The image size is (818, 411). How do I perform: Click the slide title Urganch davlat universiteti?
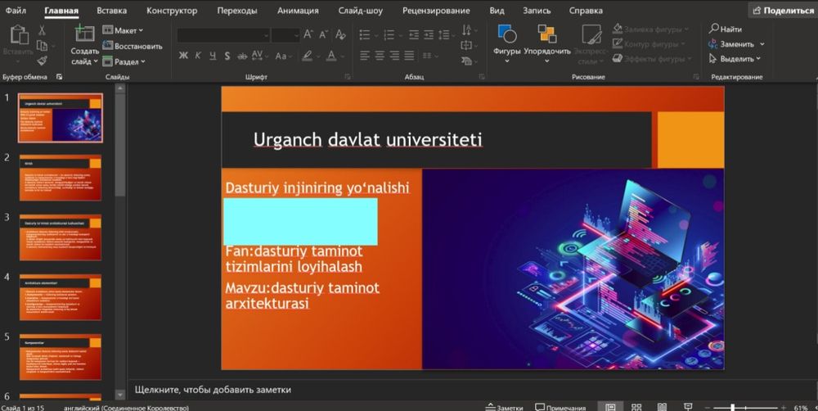coord(368,140)
